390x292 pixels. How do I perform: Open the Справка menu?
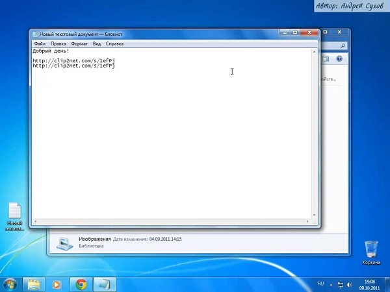114,43
